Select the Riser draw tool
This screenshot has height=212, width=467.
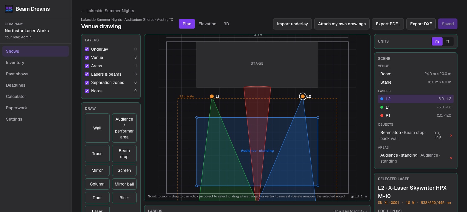[x=124, y=198]
